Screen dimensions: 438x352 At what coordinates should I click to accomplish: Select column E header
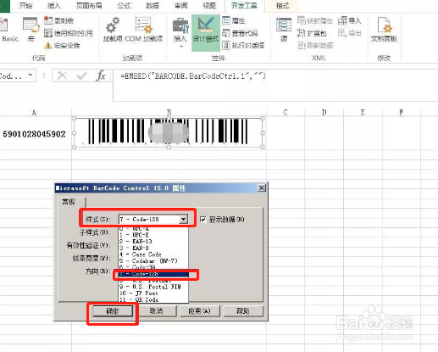coord(363,112)
